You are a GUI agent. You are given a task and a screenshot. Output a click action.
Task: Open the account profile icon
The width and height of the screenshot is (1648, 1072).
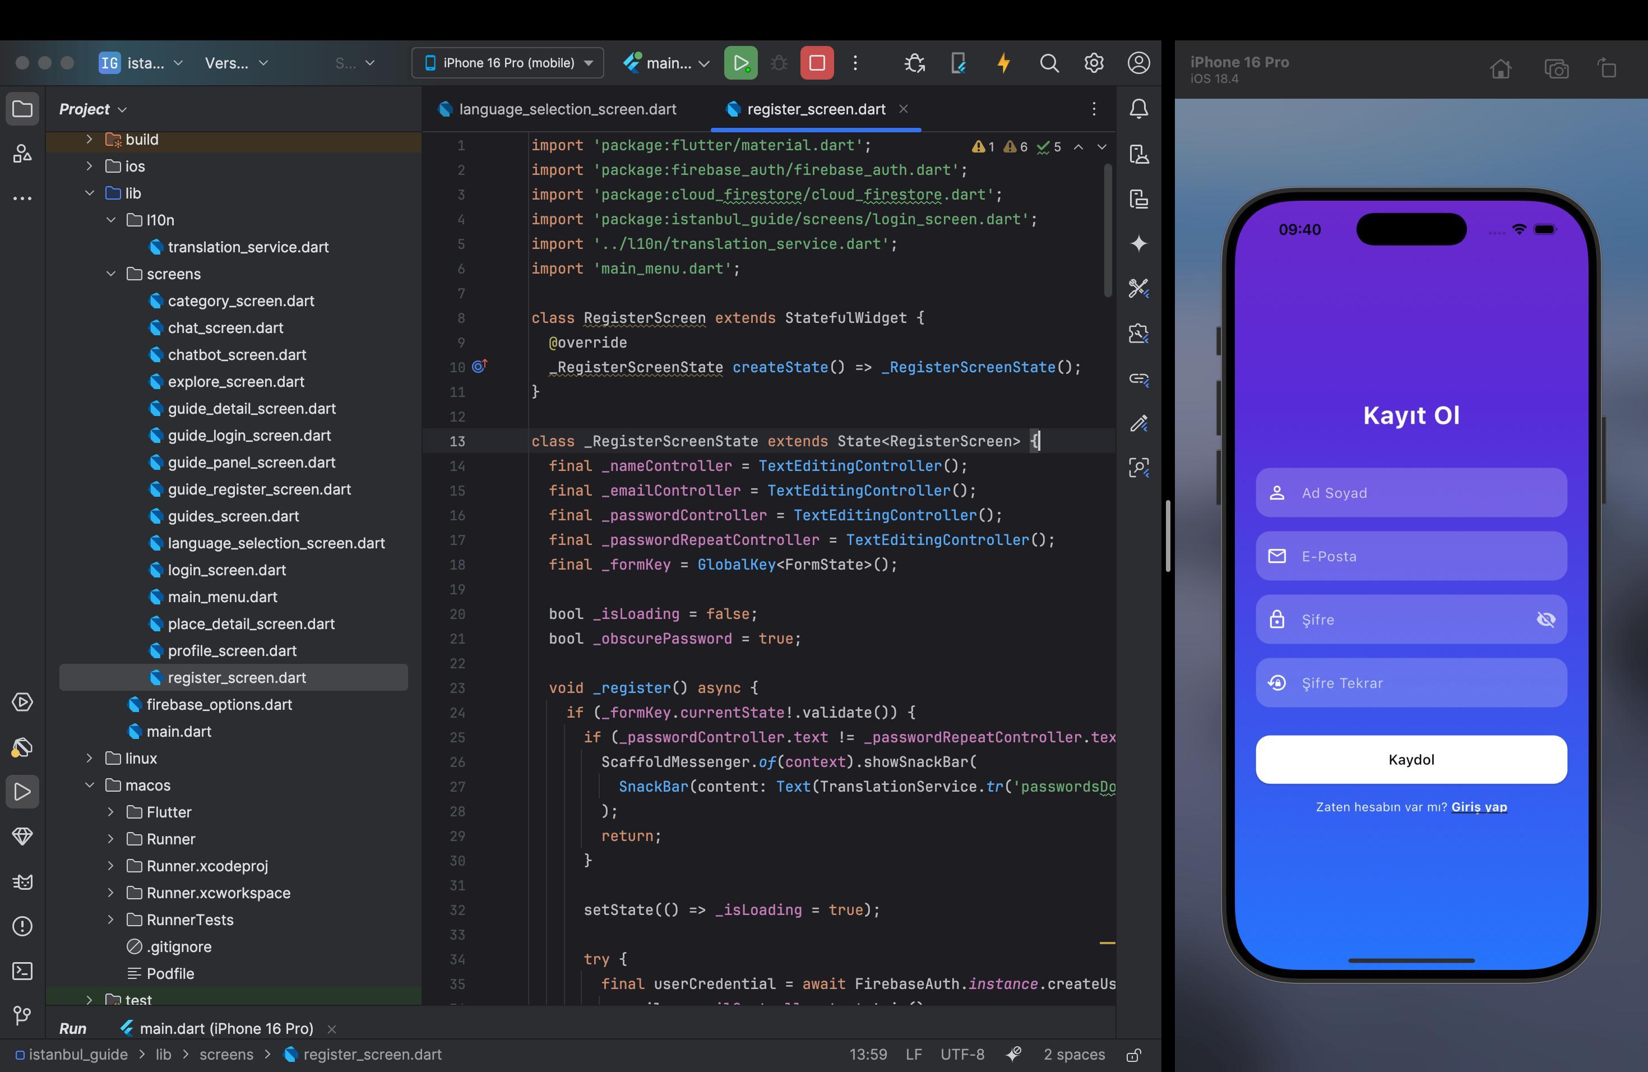click(1138, 63)
